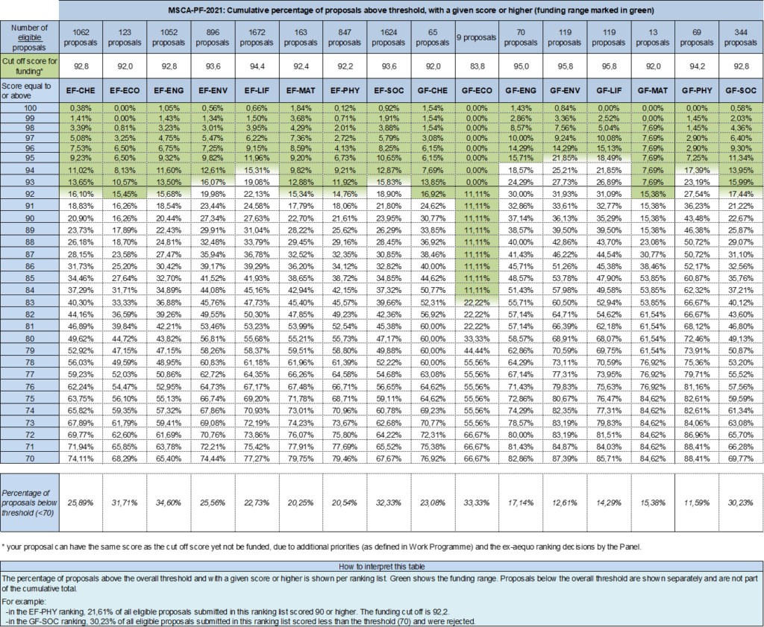Click the EF-LIF column header cell

(x=256, y=89)
